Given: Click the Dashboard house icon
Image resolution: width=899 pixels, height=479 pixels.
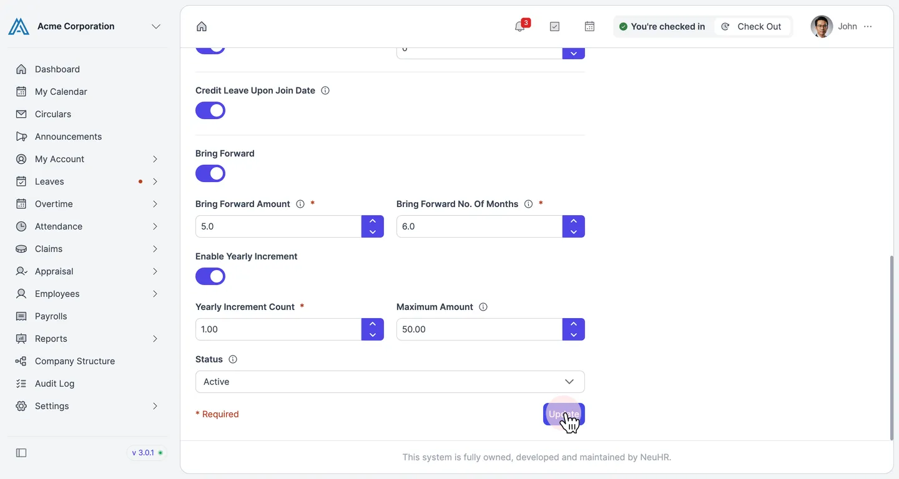Looking at the screenshot, I should [x=21, y=69].
